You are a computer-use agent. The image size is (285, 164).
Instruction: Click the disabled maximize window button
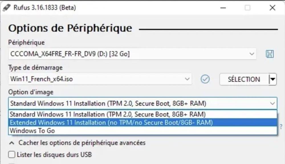click(x=247, y=8)
